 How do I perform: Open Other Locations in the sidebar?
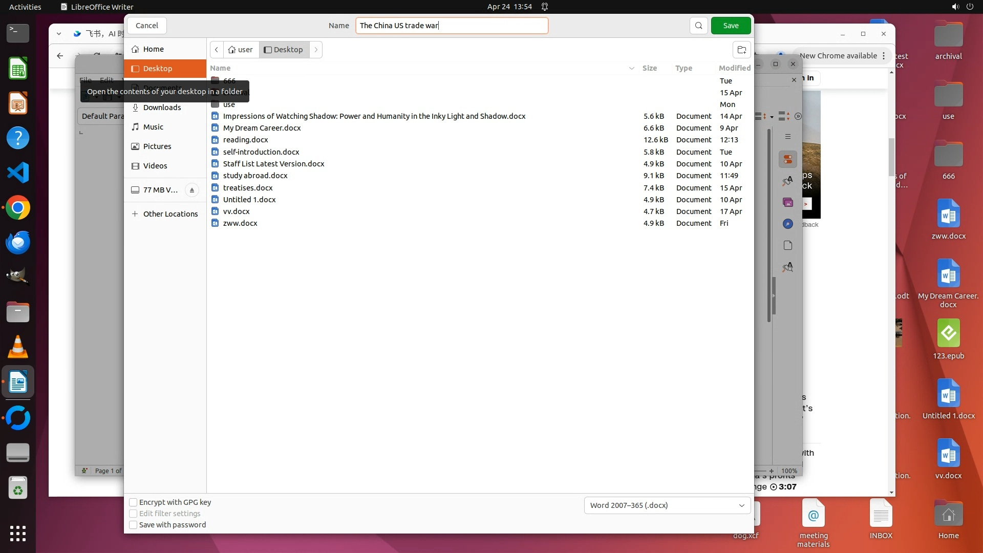tap(170, 214)
